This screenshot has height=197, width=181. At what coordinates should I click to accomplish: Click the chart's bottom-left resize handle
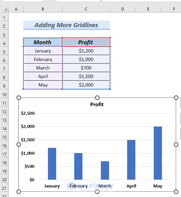(19, 192)
